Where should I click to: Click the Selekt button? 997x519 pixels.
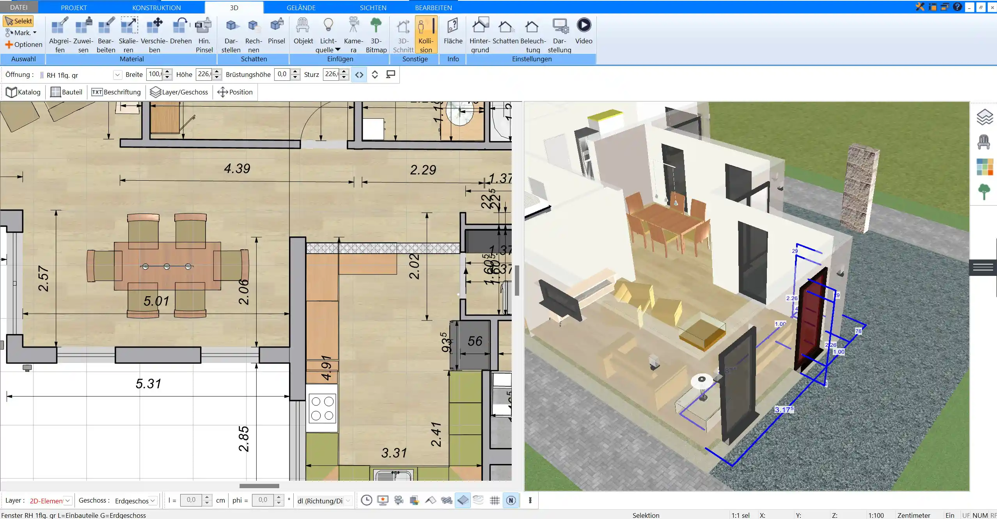coord(18,21)
